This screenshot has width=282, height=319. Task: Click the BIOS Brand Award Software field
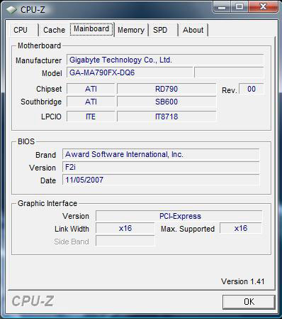[161, 154]
